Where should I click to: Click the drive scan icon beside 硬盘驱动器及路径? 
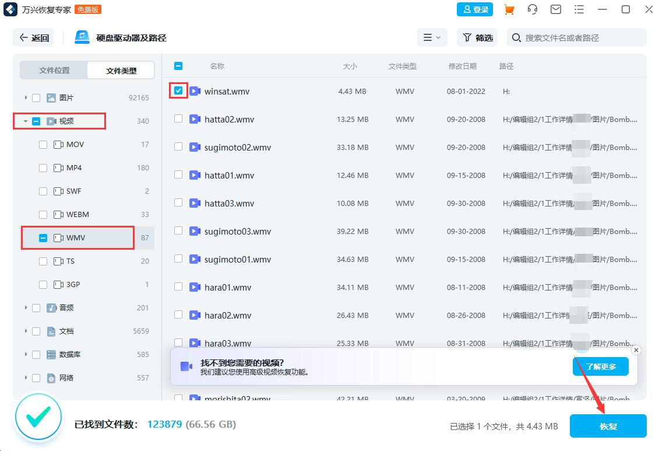pos(82,37)
